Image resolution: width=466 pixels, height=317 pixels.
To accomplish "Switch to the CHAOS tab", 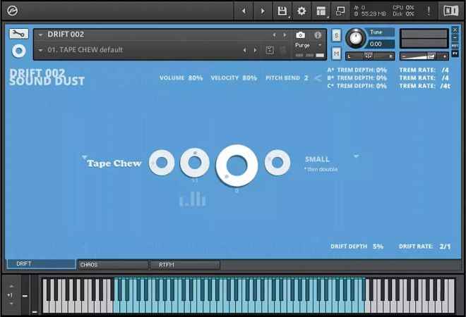I will pyautogui.click(x=113, y=265).
